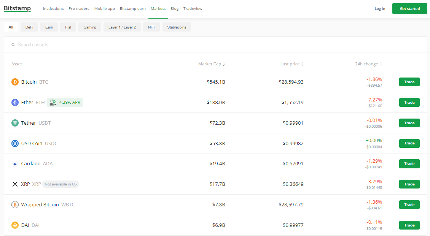Viewport: 430px width, 236px height.
Task: Open the Pro traders menu item
Action: coord(79,8)
